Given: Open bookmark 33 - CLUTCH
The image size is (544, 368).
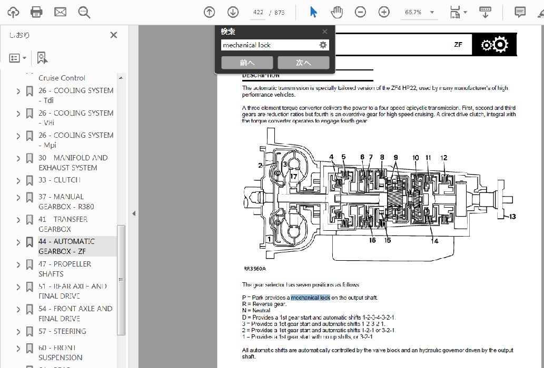Looking at the screenshot, I should click(60, 180).
